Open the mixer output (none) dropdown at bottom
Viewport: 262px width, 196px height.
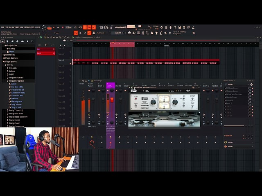click(239, 147)
